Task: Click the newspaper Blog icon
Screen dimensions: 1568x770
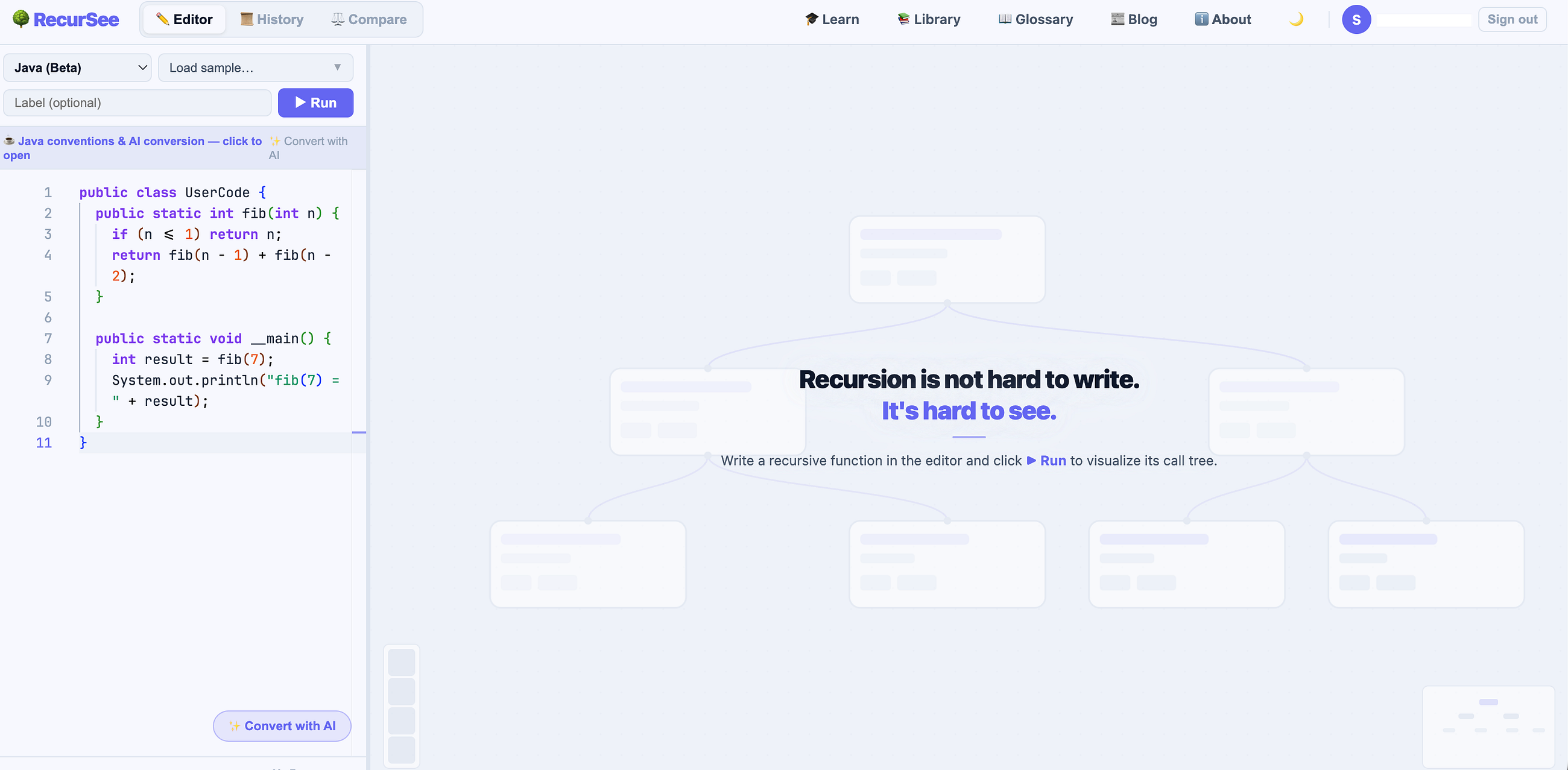Action: pos(1118,19)
